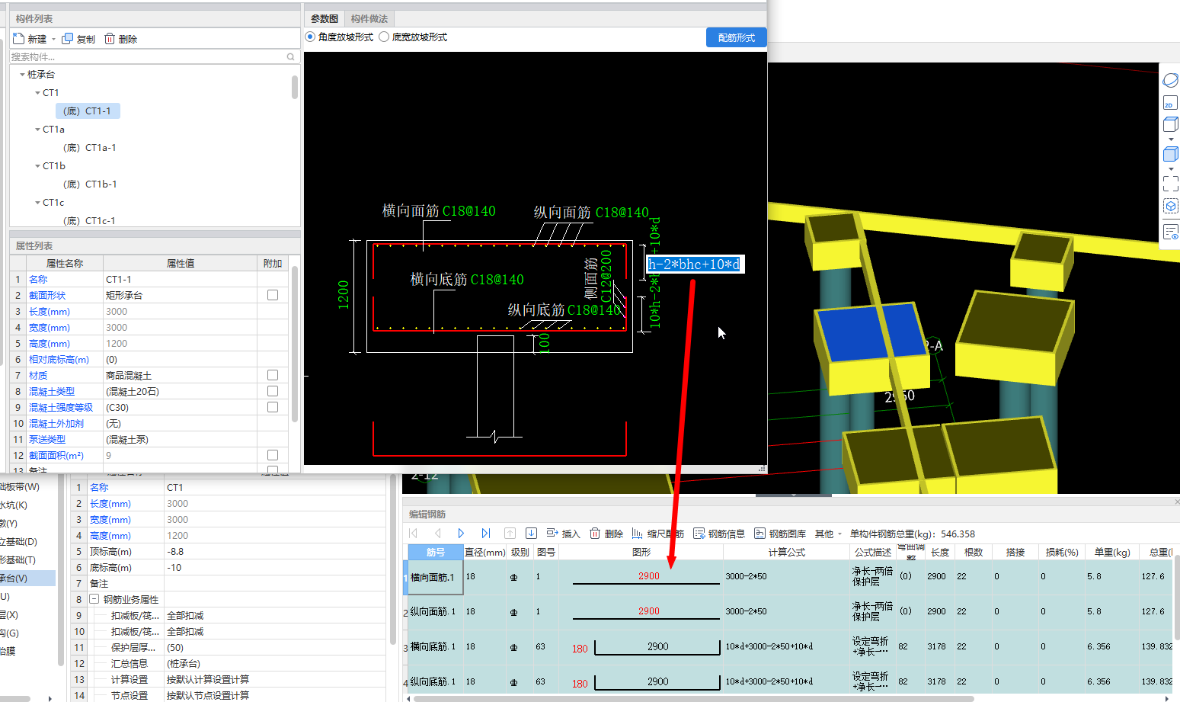
Task: Click the dashed rectangle zoom-extents icon
Action: pyautogui.click(x=1171, y=184)
